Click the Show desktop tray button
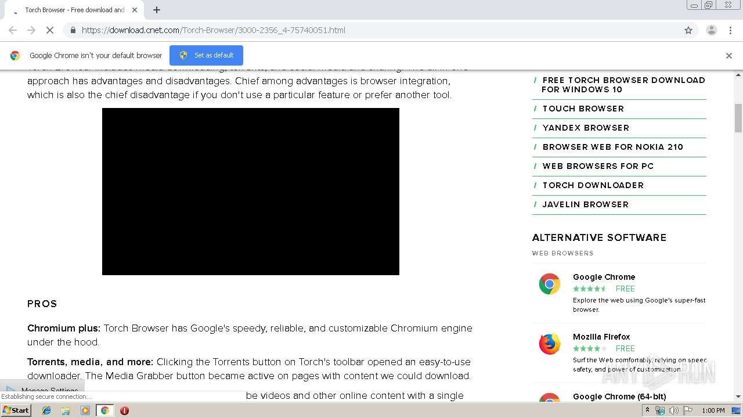Screen dimensions: 743x418 [x=736, y=410]
